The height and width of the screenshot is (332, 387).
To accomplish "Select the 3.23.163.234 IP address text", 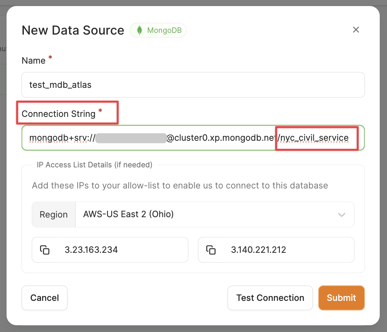I will pyautogui.click(x=91, y=250).
